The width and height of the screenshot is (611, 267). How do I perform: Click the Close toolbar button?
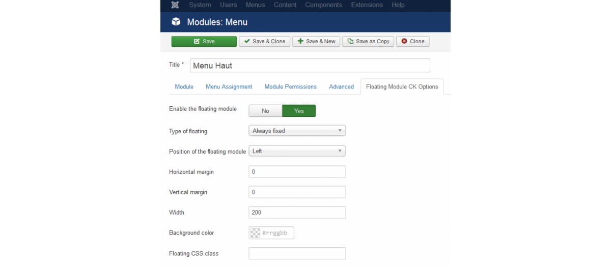click(x=413, y=41)
